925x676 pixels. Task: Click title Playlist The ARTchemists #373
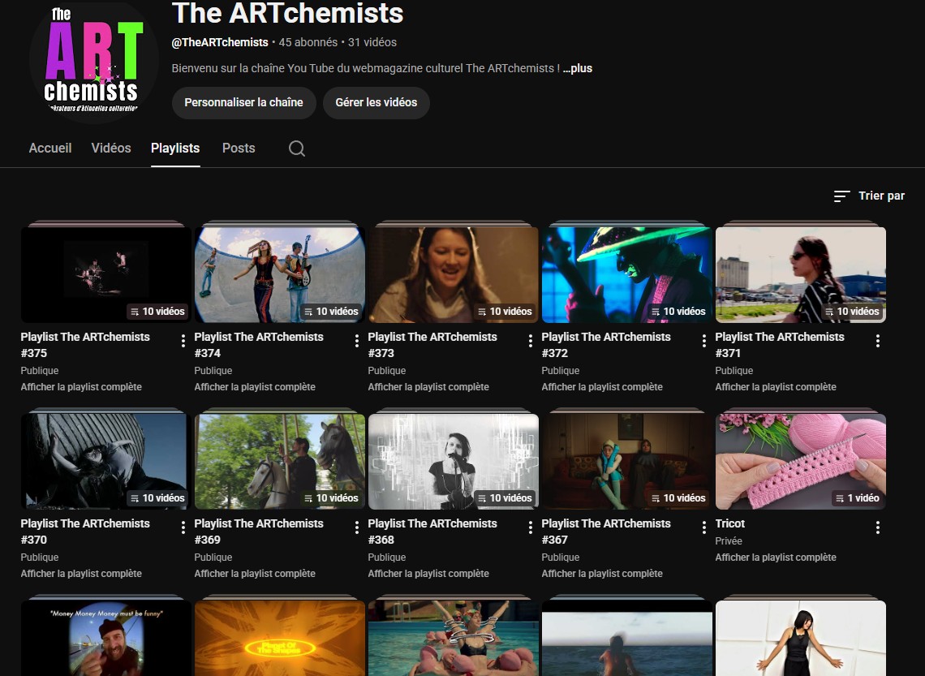point(432,345)
